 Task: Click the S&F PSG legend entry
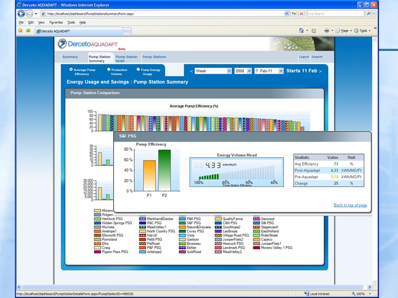[190, 223]
